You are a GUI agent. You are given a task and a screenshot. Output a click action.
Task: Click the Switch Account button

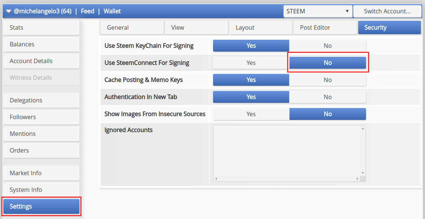pyautogui.click(x=387, y=11)
